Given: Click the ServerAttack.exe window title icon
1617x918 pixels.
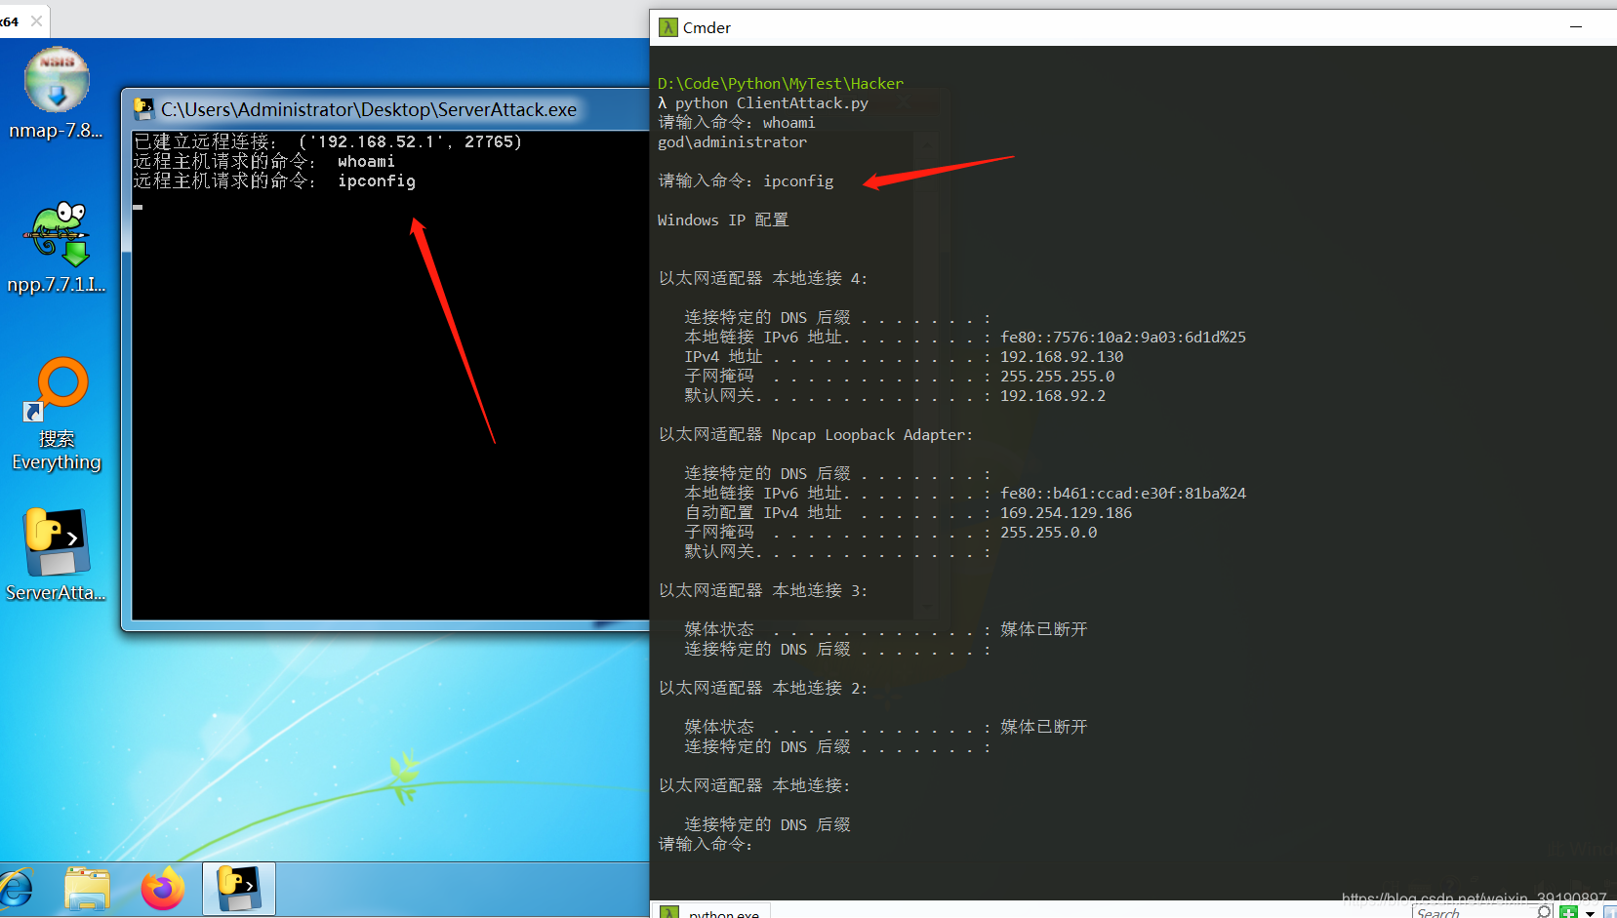Looking at the screenshot, I should [144, 109].
